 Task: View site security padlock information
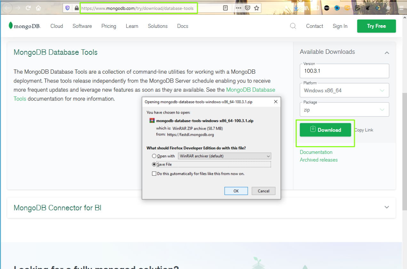coord(76,8)
